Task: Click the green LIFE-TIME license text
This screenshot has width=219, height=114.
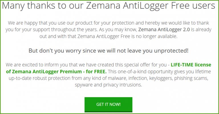Action: point(191,65)
